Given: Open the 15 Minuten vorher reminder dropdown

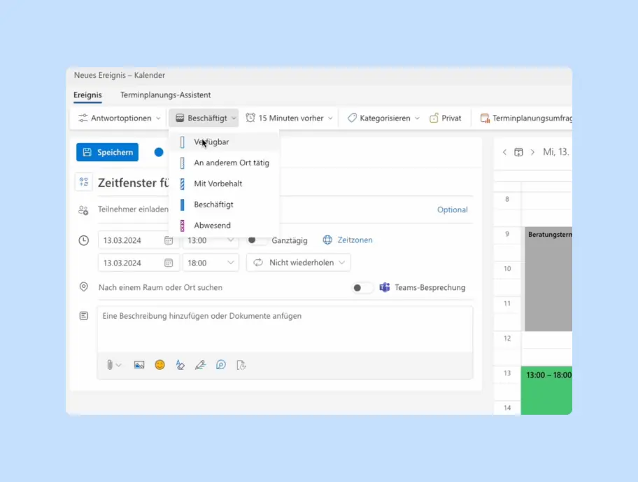Looking at the screenshot, I should [x=289, y=117].
